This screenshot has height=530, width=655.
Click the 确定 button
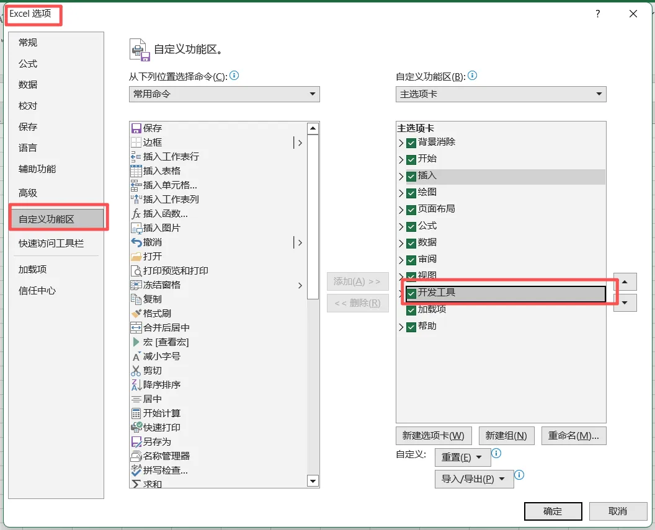click(553, 511)
